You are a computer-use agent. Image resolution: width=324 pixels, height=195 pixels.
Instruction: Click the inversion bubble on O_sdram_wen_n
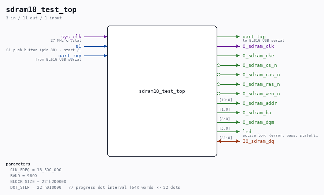(218, 94)
